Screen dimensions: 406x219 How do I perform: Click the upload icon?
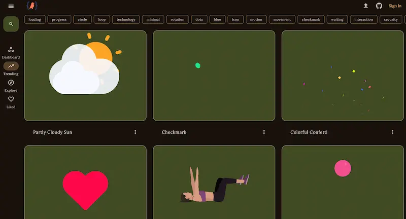pyautogui.click(x=365, y=6)
